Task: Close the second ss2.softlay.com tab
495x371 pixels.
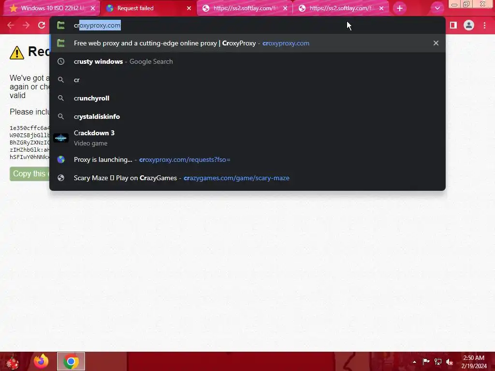Action: coord(381,8)
